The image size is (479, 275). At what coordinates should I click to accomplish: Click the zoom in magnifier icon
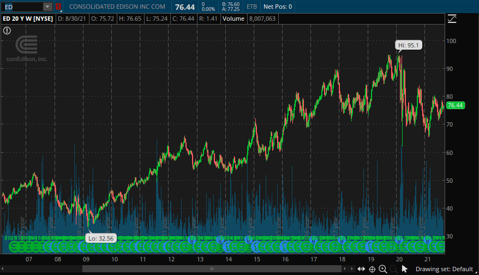tap(383, 269)
